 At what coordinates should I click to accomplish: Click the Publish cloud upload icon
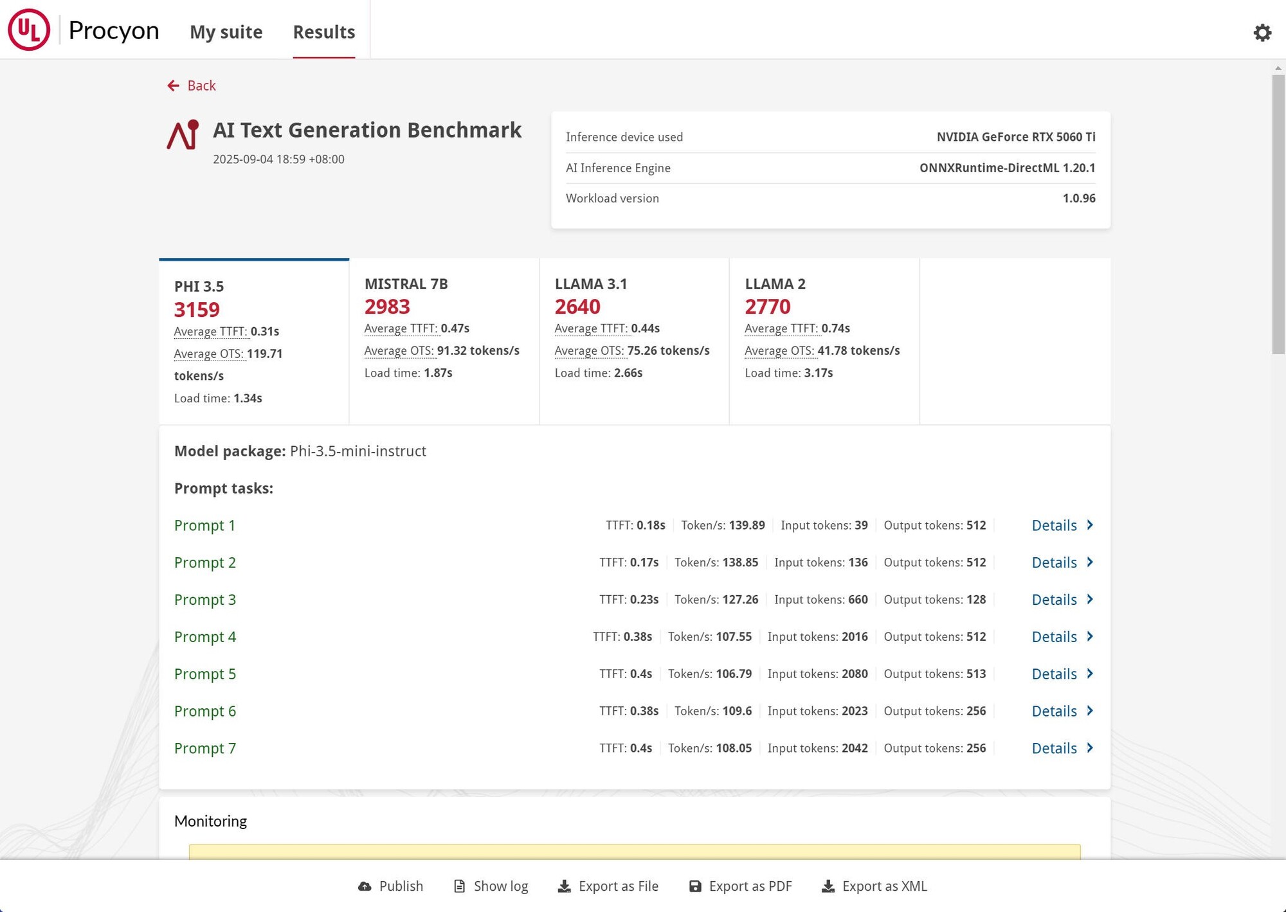365,886
